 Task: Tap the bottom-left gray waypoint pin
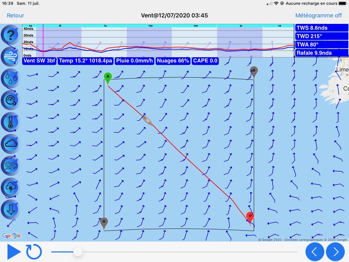click(x=104, y=223)
